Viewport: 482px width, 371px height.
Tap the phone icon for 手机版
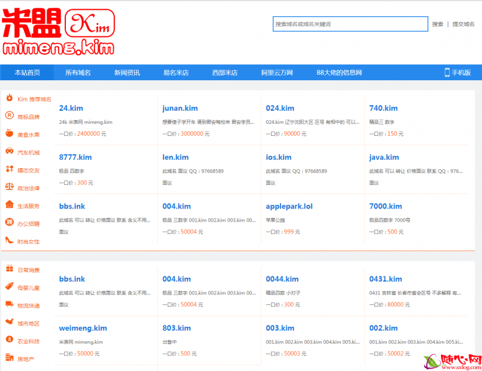[x=447, y=73]
